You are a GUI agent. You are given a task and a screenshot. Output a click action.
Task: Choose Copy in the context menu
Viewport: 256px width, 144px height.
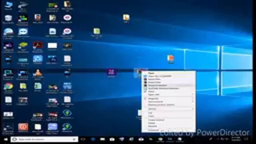(x=168, y=116)
